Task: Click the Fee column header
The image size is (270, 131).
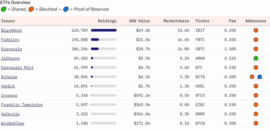Action: pos(233,21)
